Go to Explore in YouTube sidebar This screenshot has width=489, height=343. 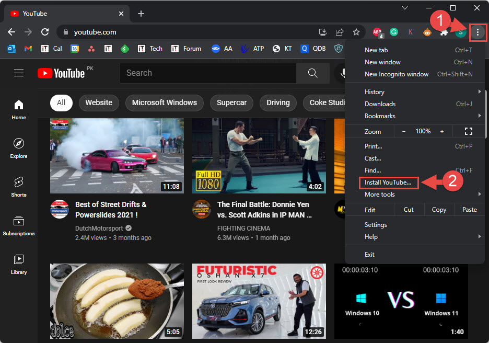pos(18,147)
